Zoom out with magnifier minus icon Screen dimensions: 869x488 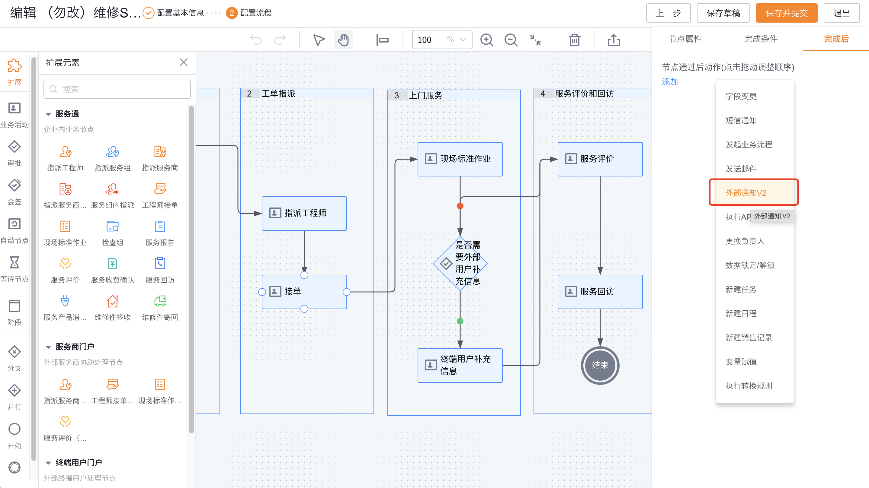tap(511, 40)
